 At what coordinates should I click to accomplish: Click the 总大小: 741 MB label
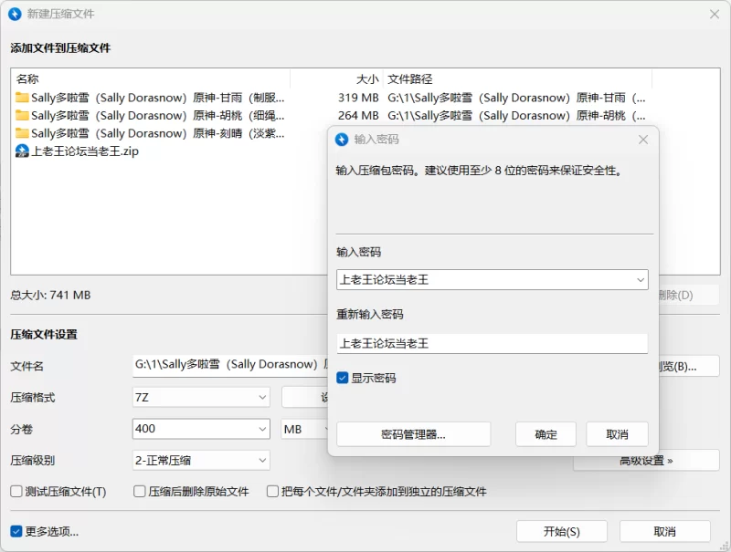click(x=50, y=295)
